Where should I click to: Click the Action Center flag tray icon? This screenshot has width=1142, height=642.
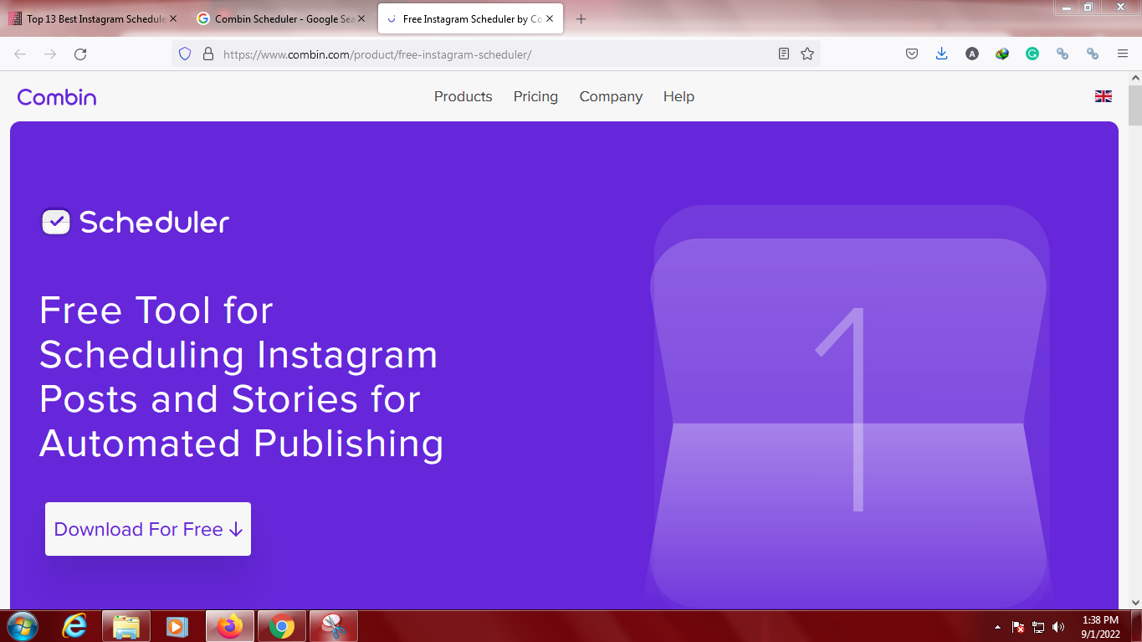[1018, 627]
